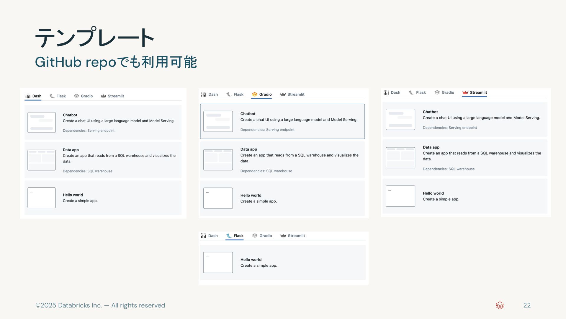Viewport: 566px width, 319px height.
Task: Click the blue Flask icon on the active tab
Action: click(x=229, y=236)
